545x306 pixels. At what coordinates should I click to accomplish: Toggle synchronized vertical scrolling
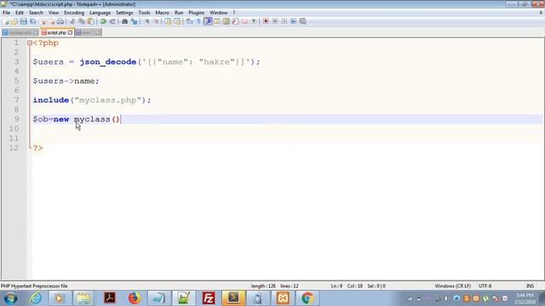coord(168,21)
